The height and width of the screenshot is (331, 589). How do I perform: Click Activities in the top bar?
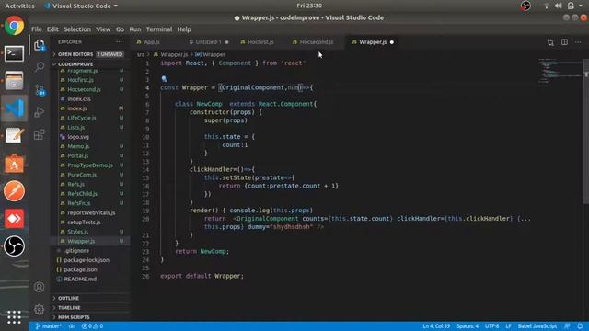pos(19,6)
